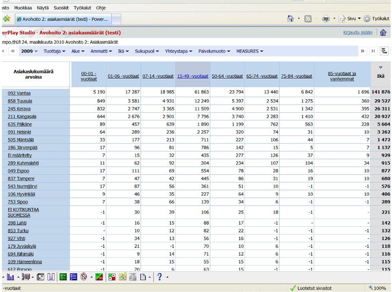Click the 15-49 -vuotiaat column header link
This screenshot has width=392, height=292.
[192, 76]
